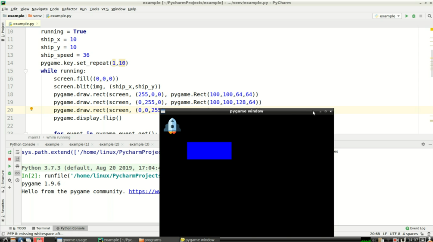Attach debugger in console sidebar
This screenshot has height=242, width=433.
[9, 173]
